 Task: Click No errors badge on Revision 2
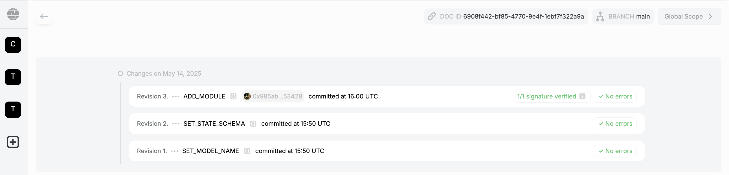coord(615,124)
